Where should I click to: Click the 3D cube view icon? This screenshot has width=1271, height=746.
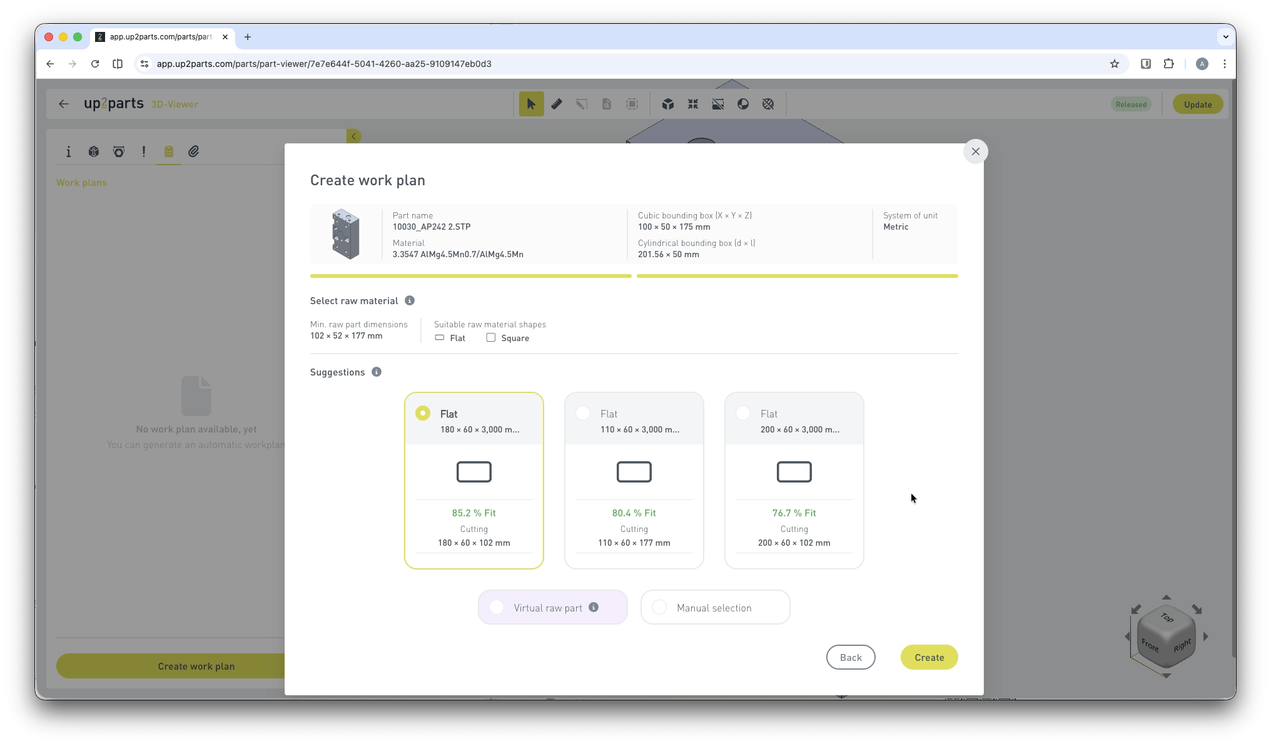click(x=668, y=104)
